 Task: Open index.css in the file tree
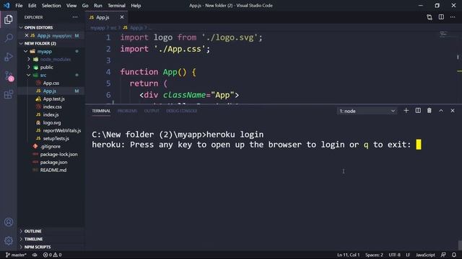click(x=52, y=107)
